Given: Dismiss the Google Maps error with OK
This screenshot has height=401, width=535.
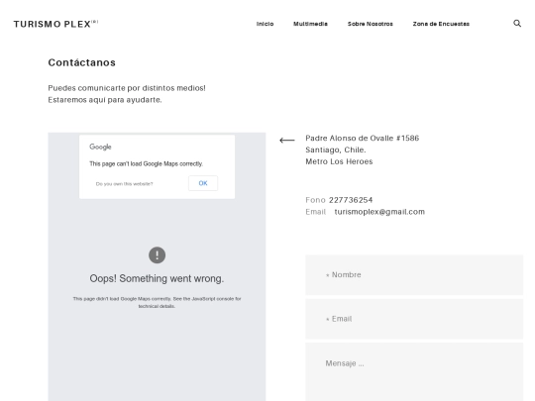Looking at the screenshot, I should click(x=203, y=183).
